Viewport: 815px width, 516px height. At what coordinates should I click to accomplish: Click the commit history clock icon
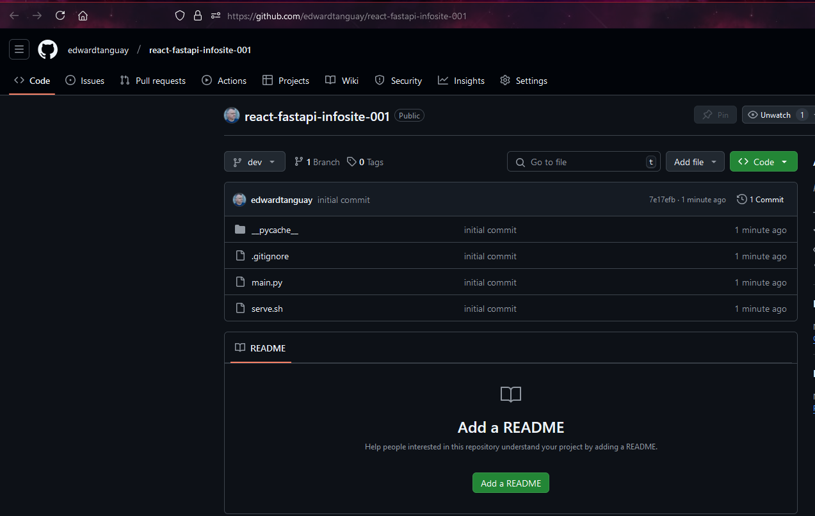click(741, 200)
